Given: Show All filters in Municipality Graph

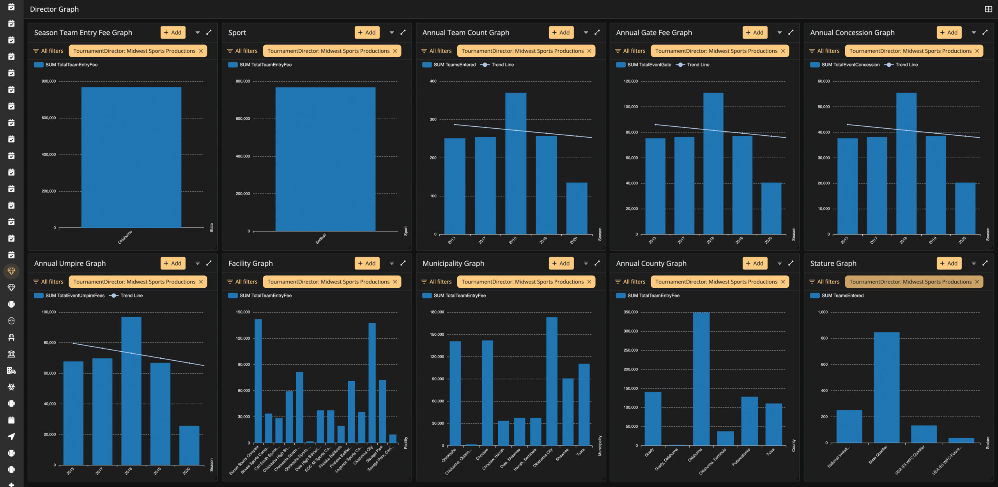Looking at the screenshot, I should pos(436,282).
